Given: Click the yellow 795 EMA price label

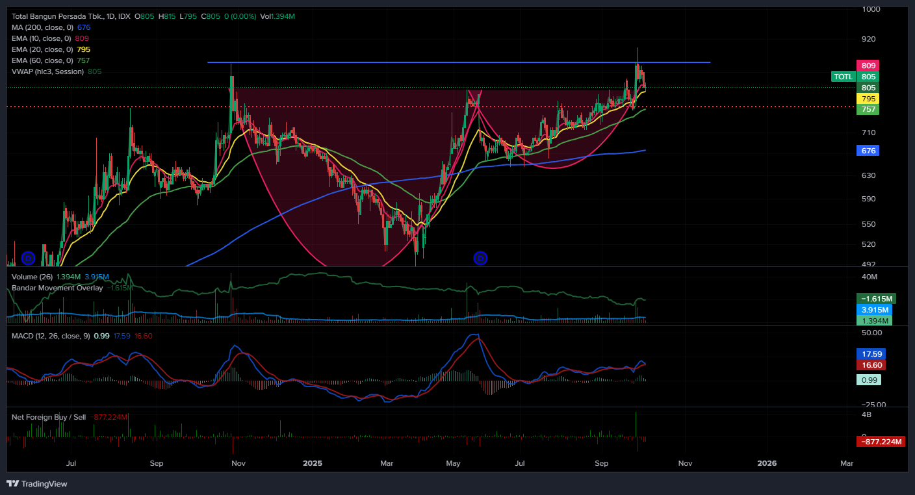Looking at the screenshot, I should 868,99.
